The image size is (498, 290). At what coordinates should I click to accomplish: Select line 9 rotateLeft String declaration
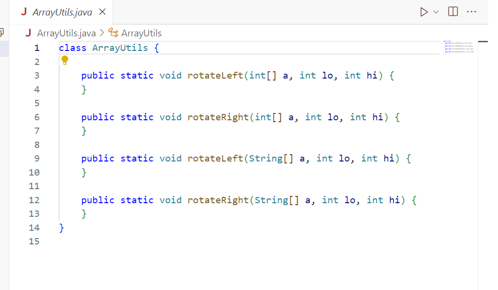coord(216,158)
